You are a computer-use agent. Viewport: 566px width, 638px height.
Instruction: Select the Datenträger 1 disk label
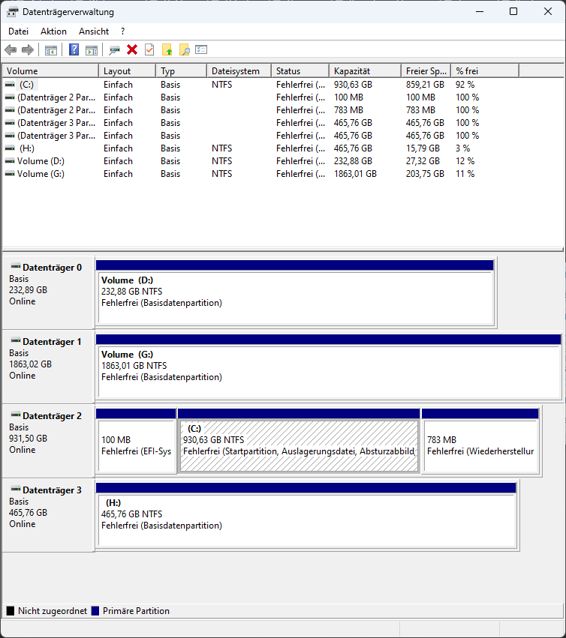pyautogui.click(x=48, y=367)
